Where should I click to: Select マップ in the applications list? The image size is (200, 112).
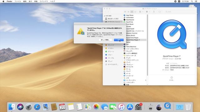pyautogui.click(x=128, y=71)
